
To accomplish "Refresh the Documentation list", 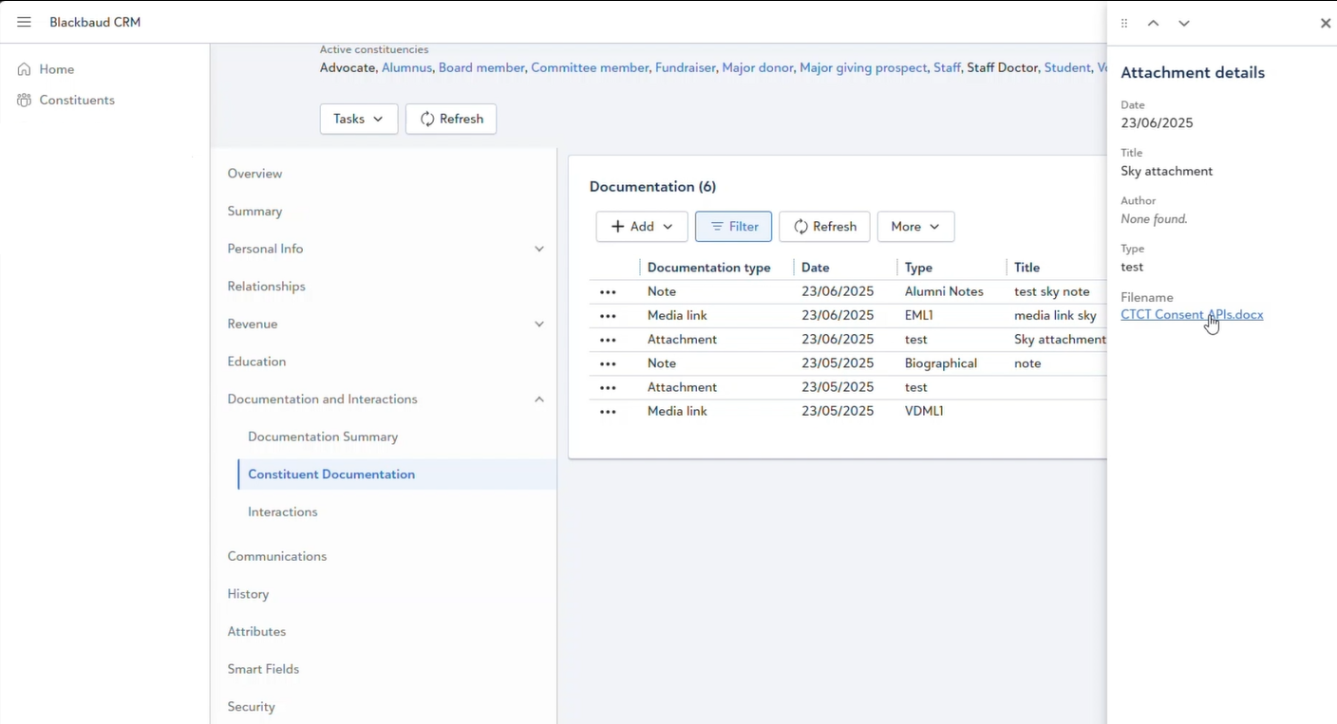I will (x=824, y=227).
